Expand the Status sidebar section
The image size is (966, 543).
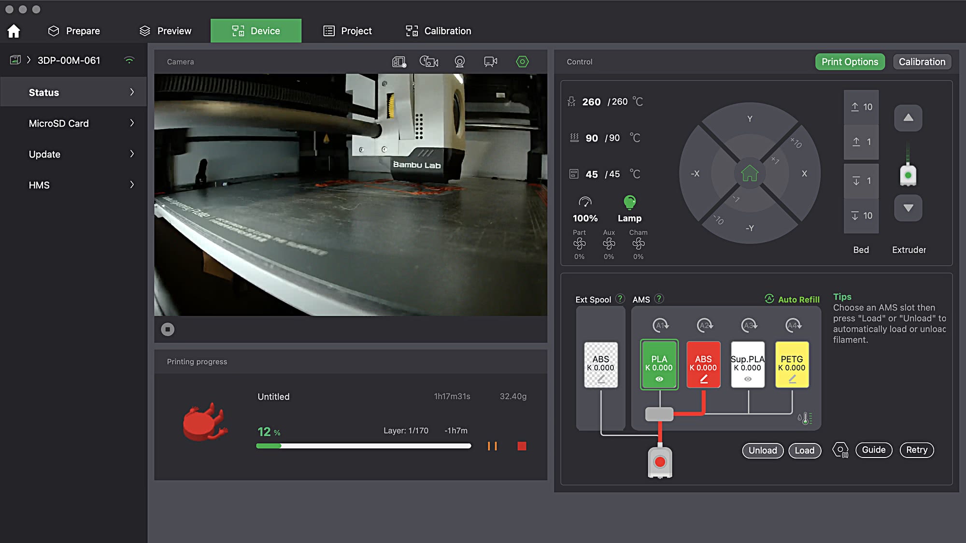73,92
